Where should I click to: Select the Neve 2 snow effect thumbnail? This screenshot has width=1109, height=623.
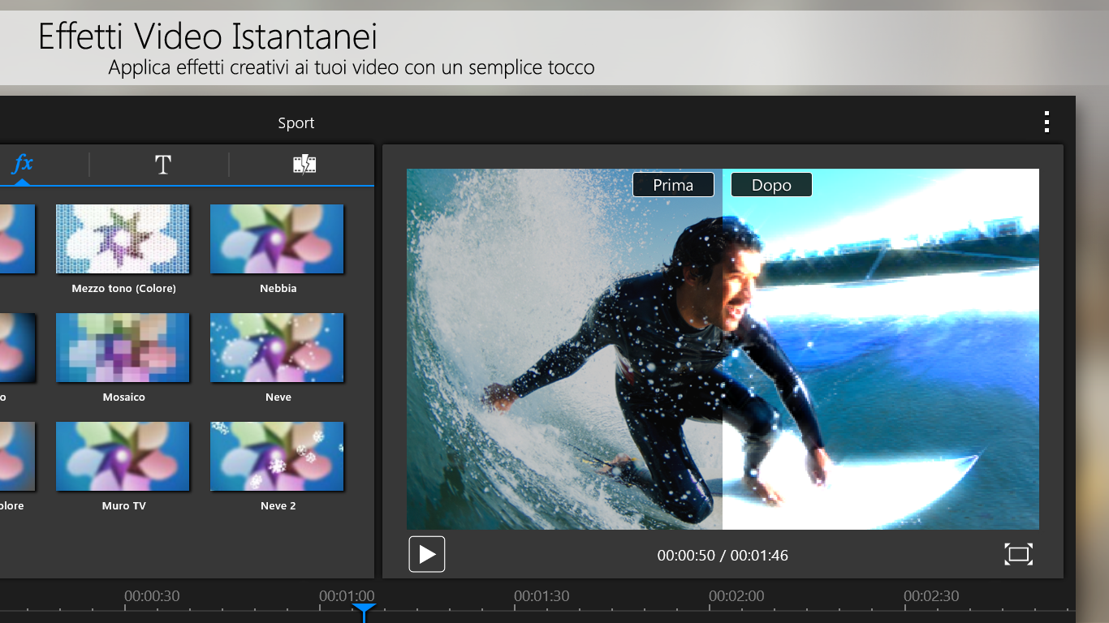278,456
